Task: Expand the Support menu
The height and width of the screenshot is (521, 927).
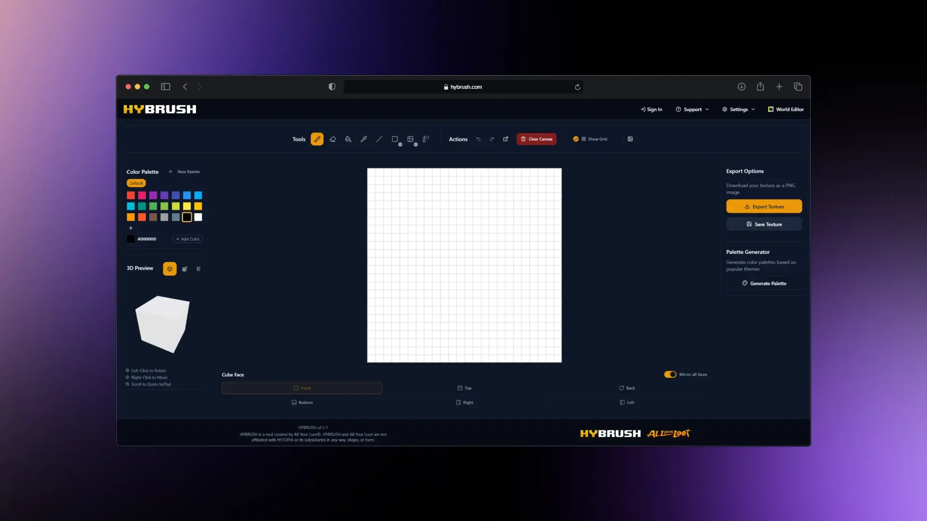Action: [692, 109]
